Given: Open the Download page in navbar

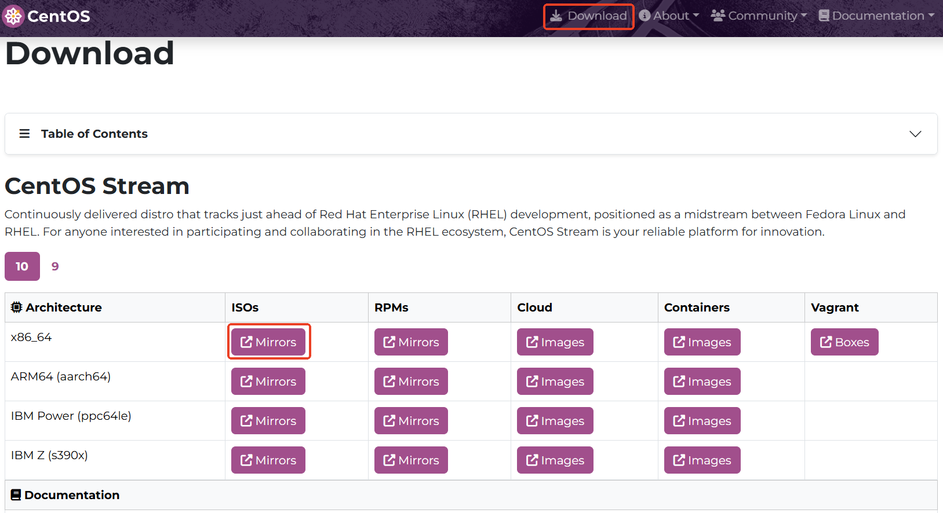Looking at the screenshot, I should 588,16.
